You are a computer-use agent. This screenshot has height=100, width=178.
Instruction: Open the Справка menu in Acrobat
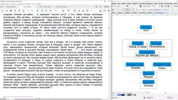(x=38, y=4)
